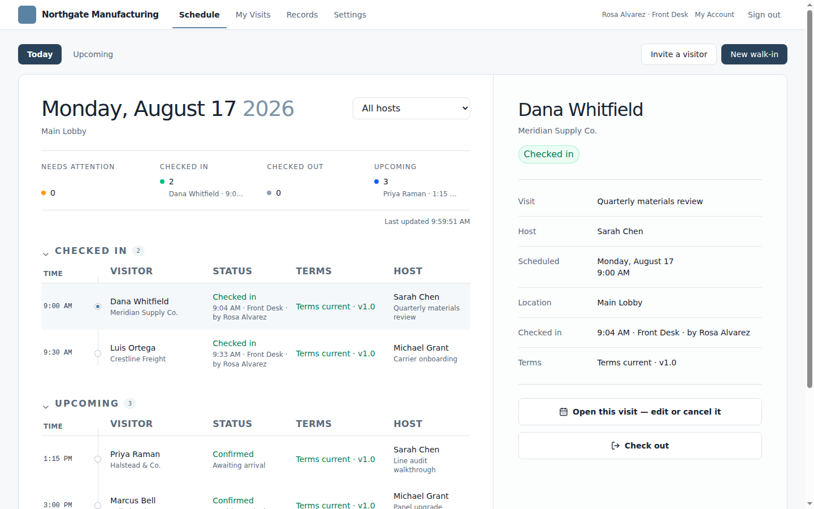Click the Check out button
The height and width of the screenshot is (509, 814).
click(x=640, y=446)
